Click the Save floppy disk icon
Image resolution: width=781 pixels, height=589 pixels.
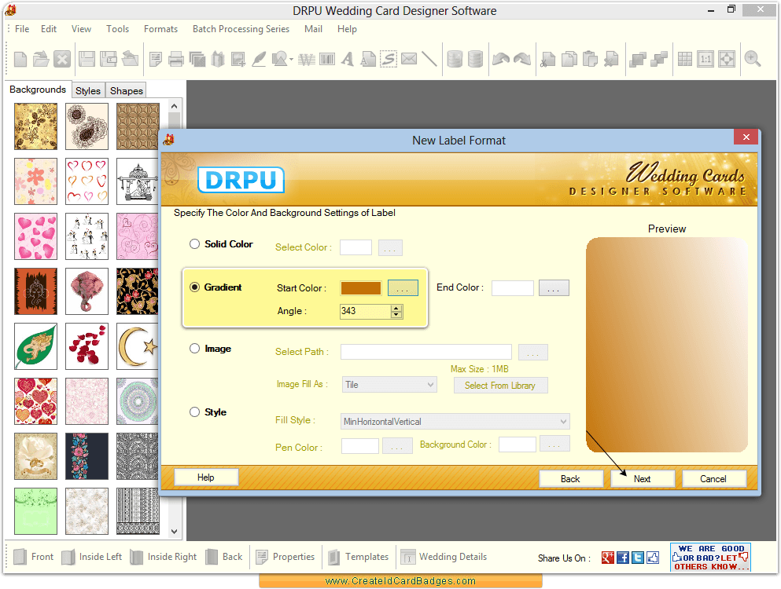click(x=87, y=59)
